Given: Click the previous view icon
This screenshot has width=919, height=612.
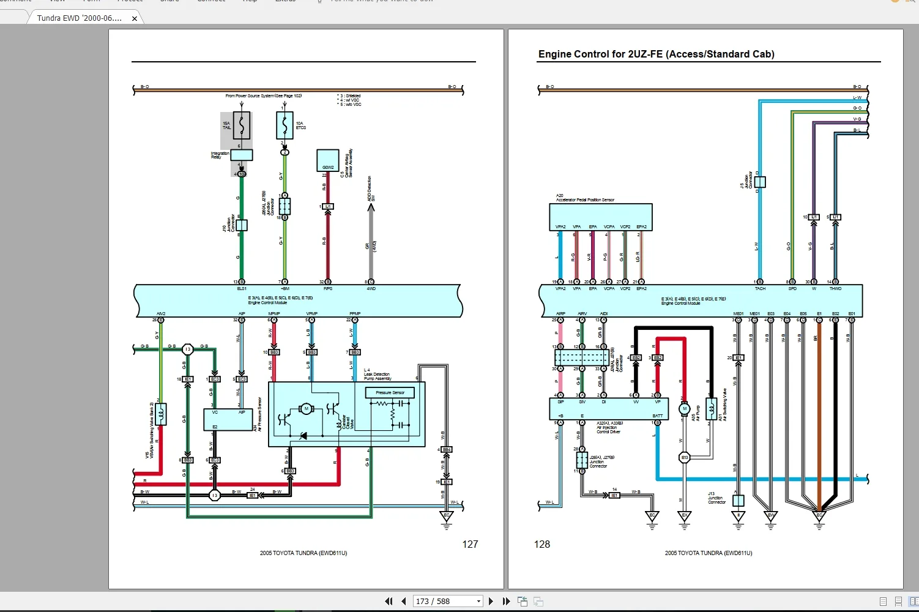Looking at the screenshot, I should point(523,601).
